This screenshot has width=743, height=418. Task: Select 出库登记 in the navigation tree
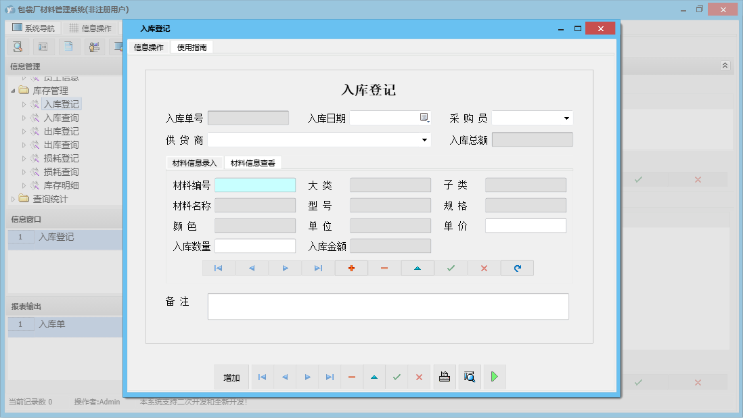(x=62, y=131)
